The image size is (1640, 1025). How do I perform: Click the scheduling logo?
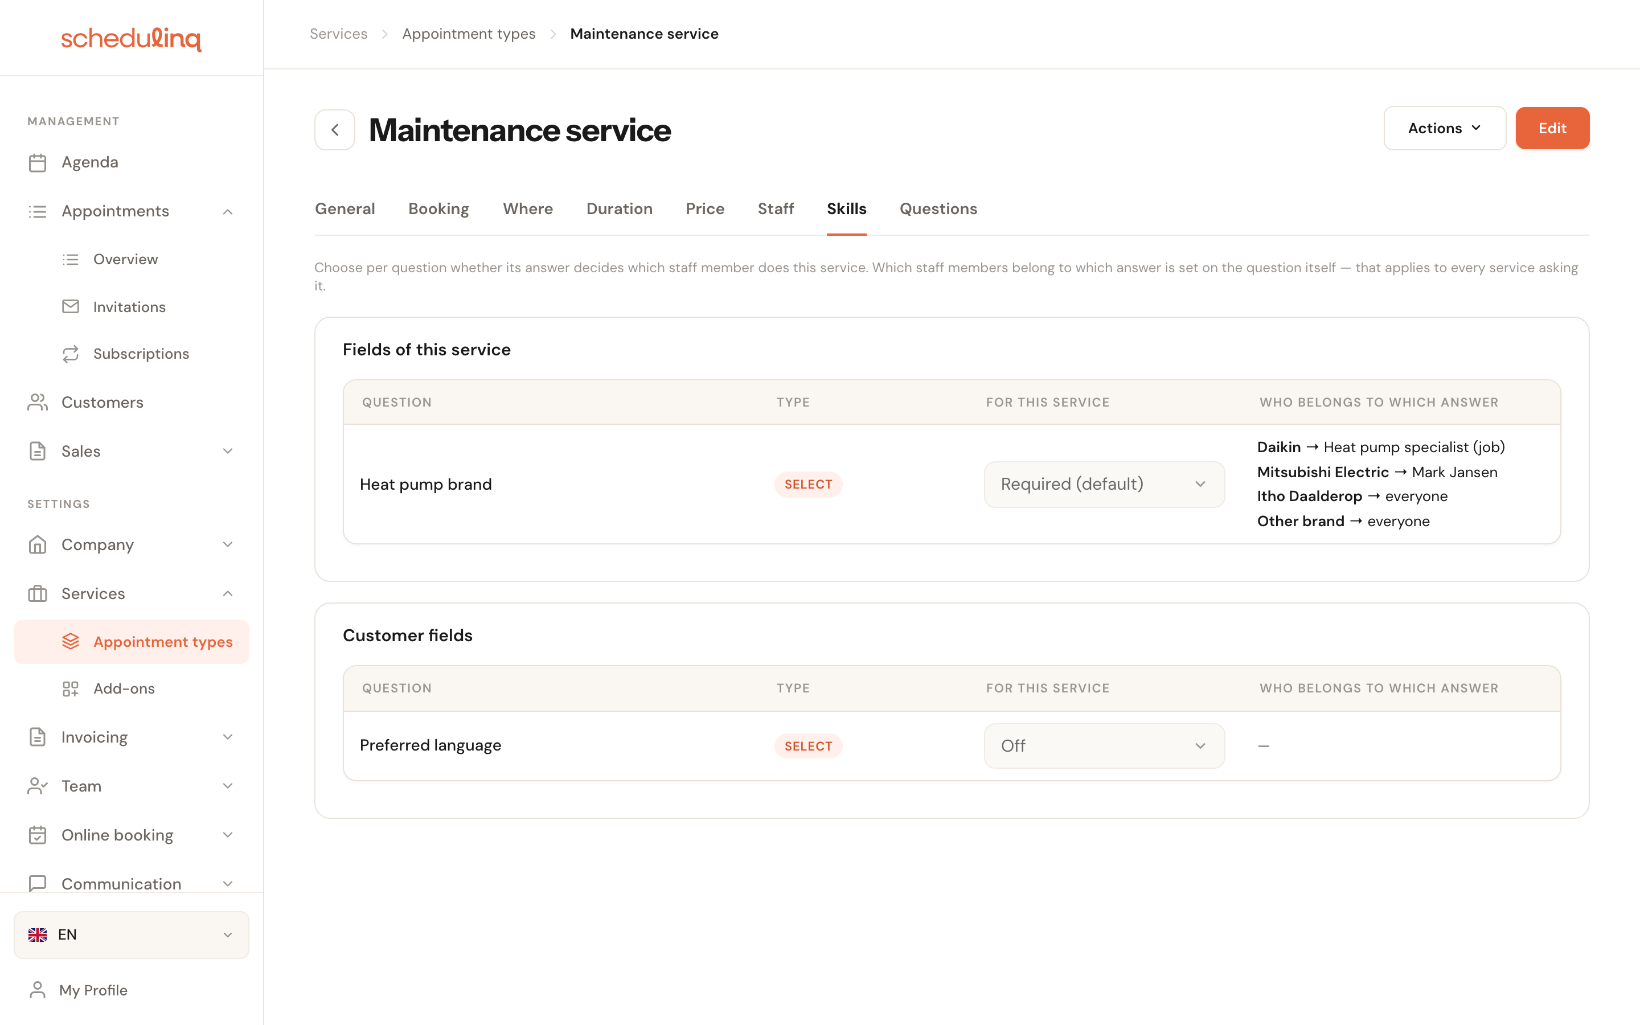point(132,38)
